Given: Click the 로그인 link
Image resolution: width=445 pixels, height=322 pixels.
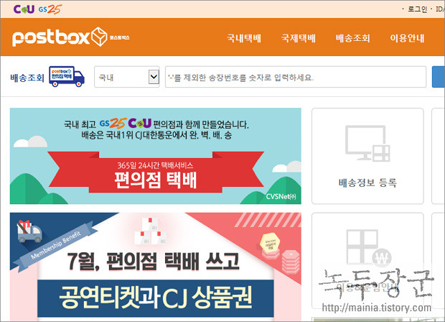Looking at the screenshot, I should (417, 9).
